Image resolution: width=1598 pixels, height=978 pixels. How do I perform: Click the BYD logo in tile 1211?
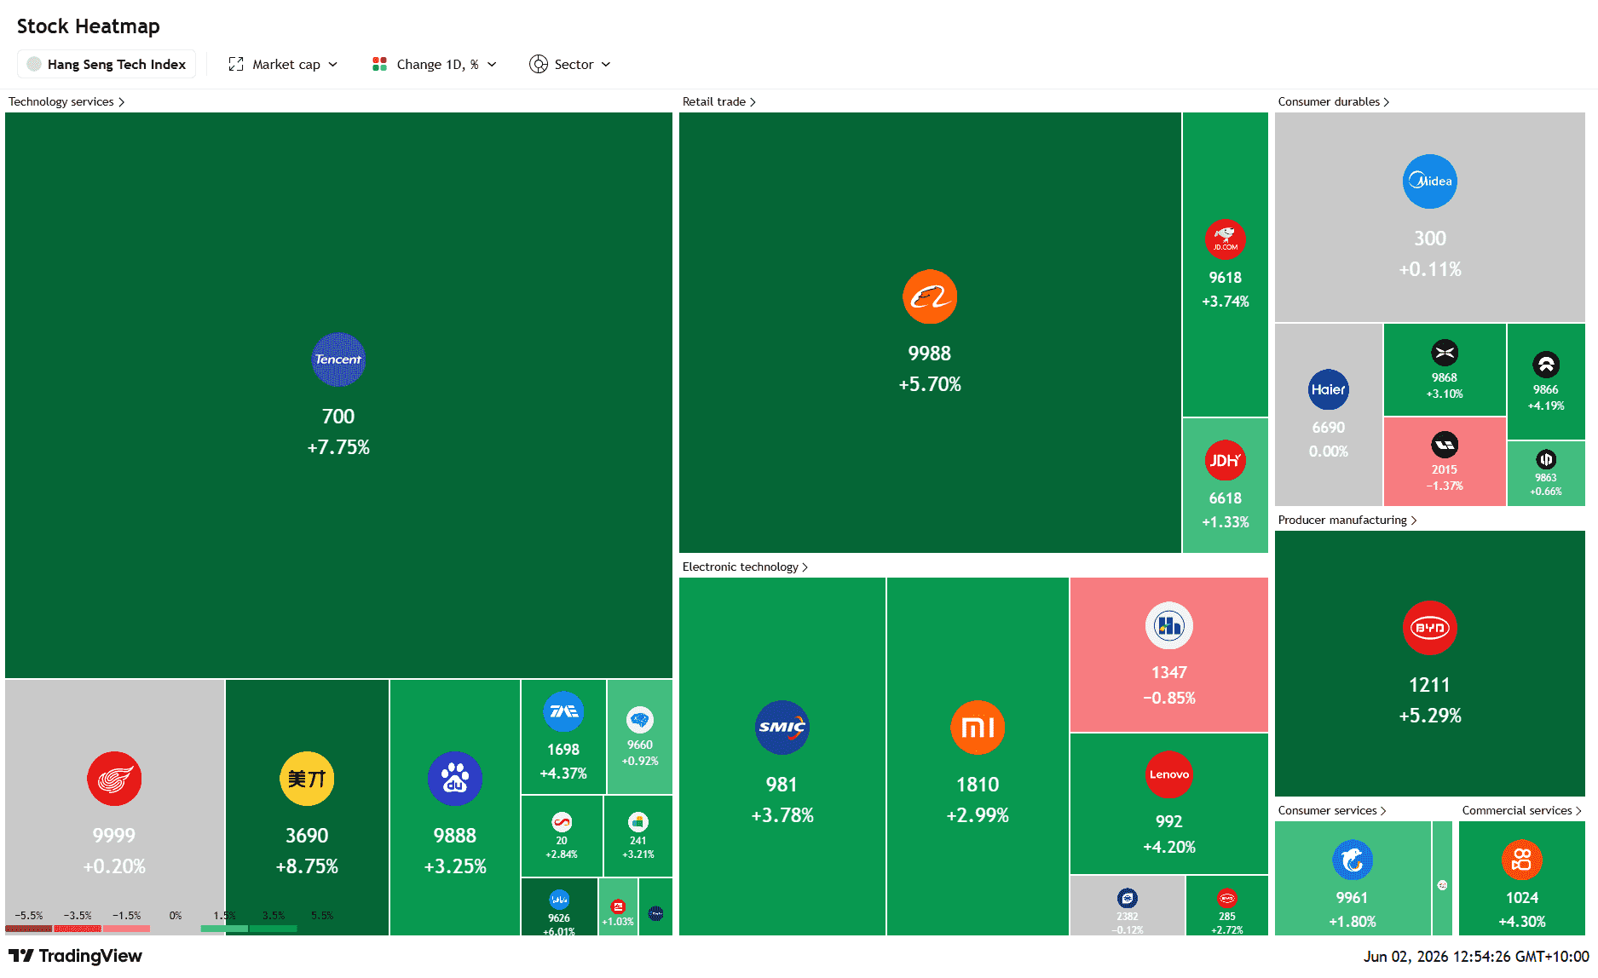1430,628
